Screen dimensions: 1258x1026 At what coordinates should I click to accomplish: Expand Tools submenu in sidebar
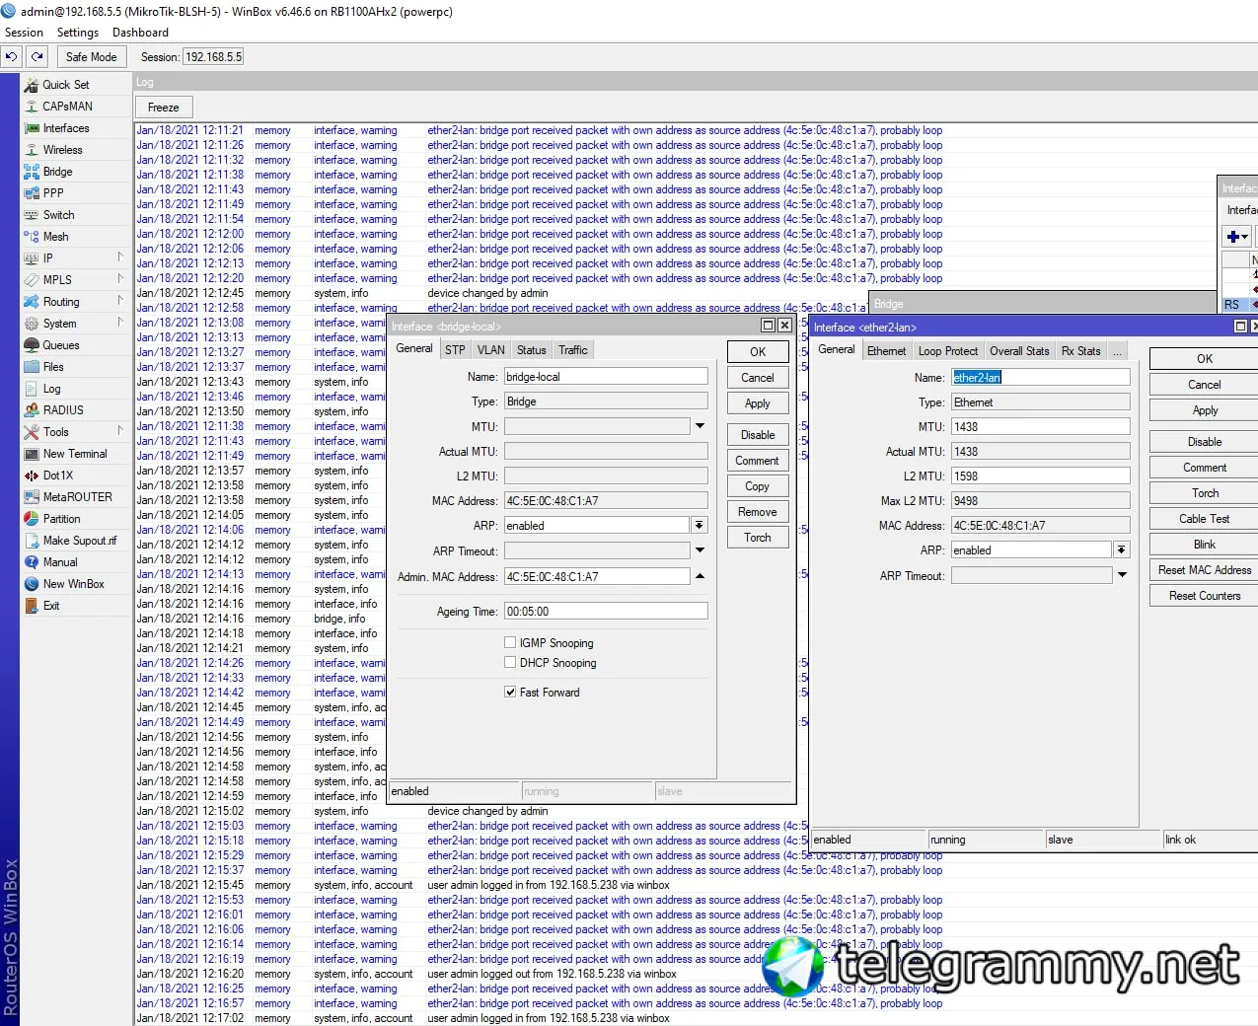120,431
